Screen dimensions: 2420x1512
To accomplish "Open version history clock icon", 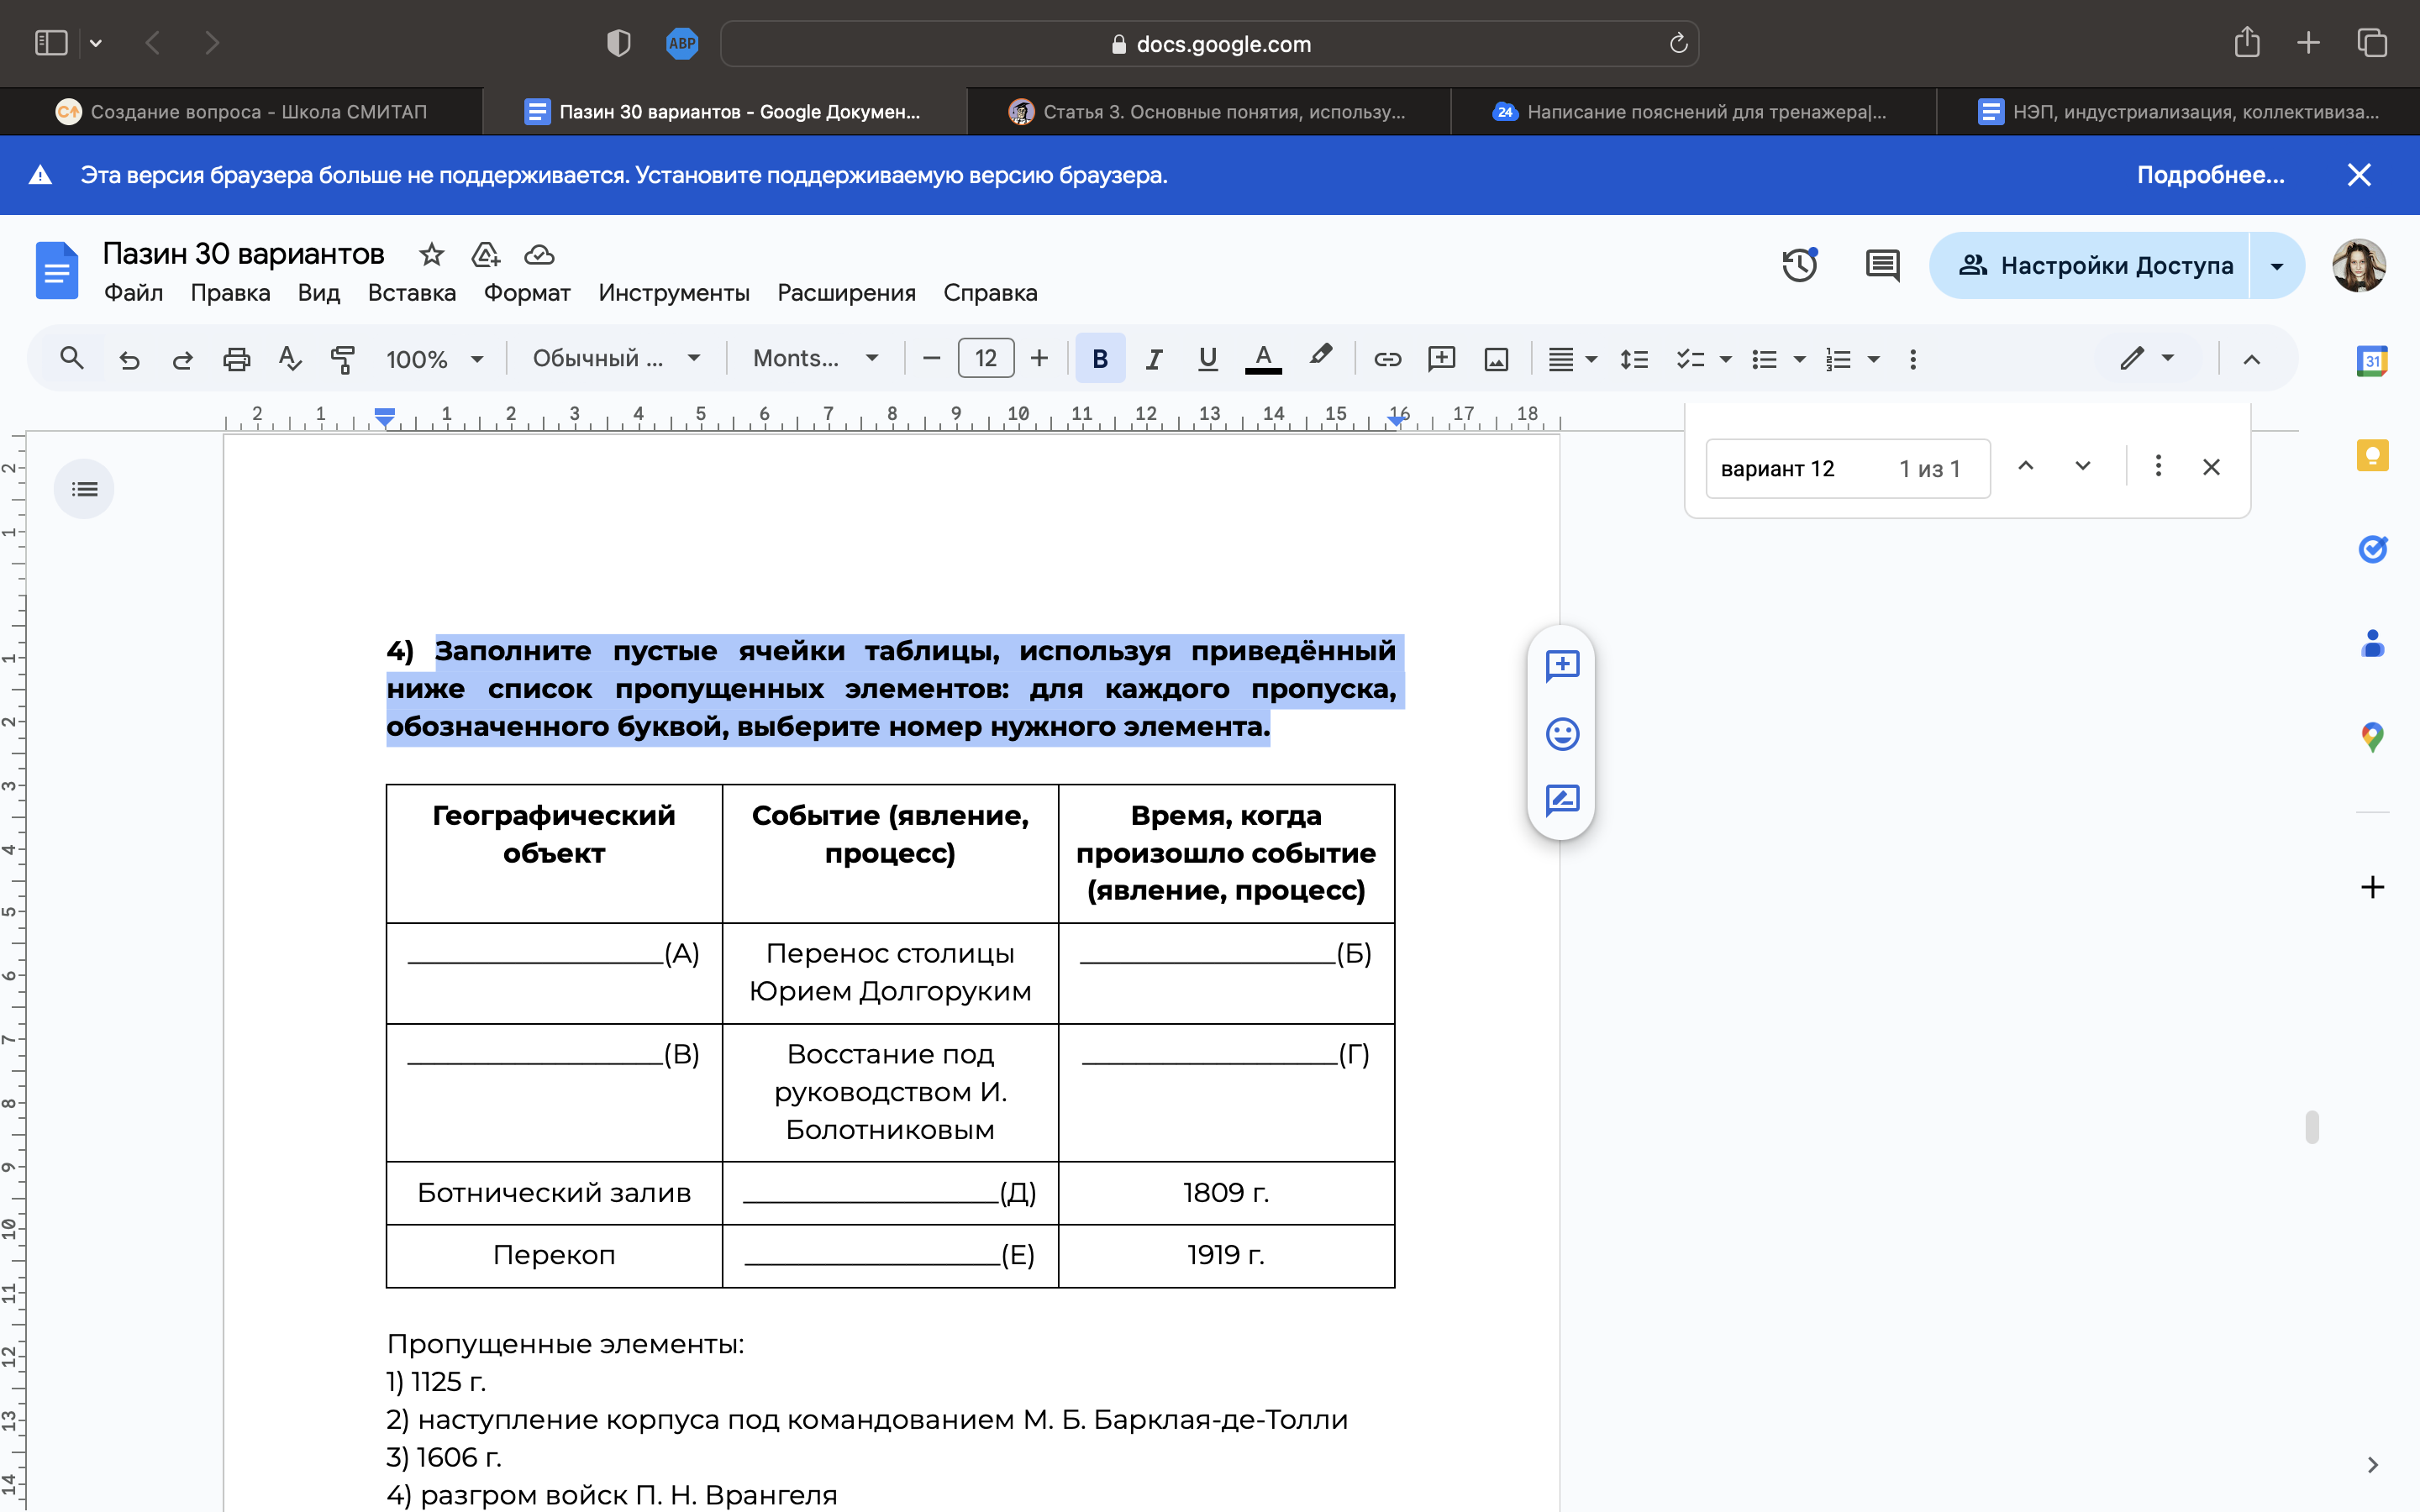I will (x=1799, y=265).
